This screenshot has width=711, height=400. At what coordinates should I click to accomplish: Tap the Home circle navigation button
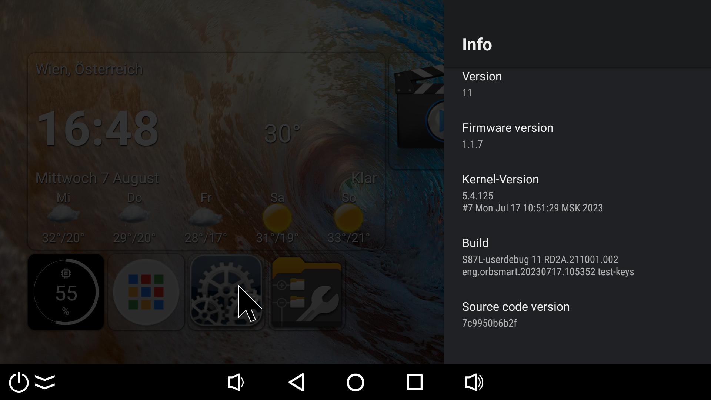coord(355,382)
